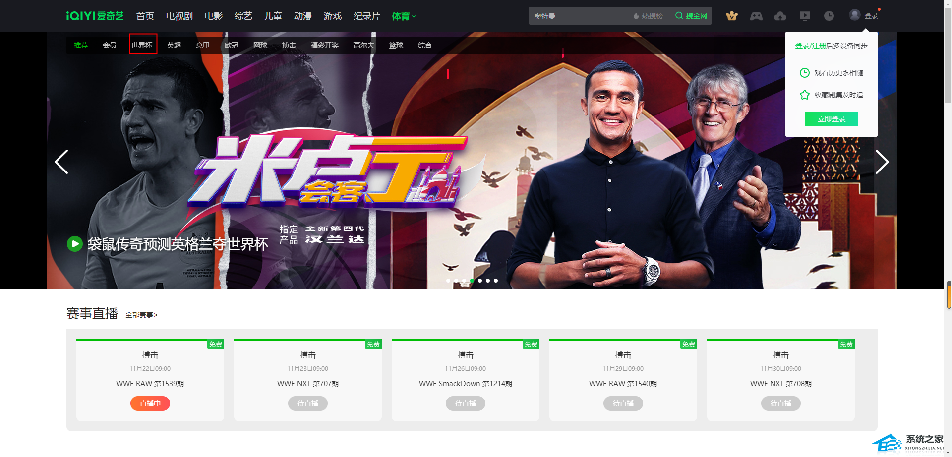Click the user avatar icon
Viewport: 952px width, 457px height.
click(x=854, y=15)
